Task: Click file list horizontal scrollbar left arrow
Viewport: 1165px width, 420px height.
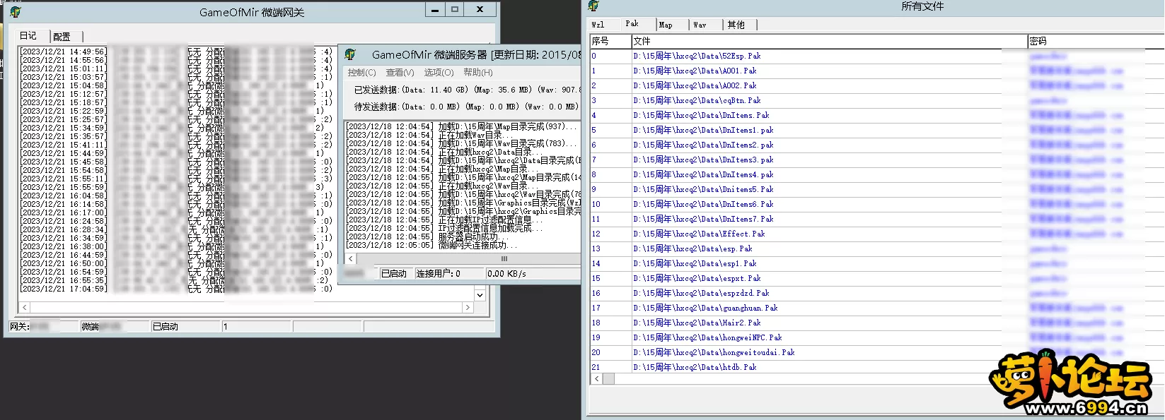Action: (596, 379)
